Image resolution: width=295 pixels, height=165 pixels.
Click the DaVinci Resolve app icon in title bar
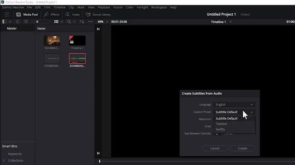[x=2, y=2]
